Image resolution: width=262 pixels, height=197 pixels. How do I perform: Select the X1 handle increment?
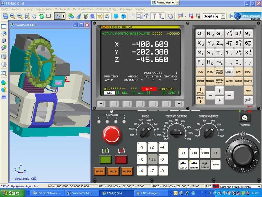183,153
